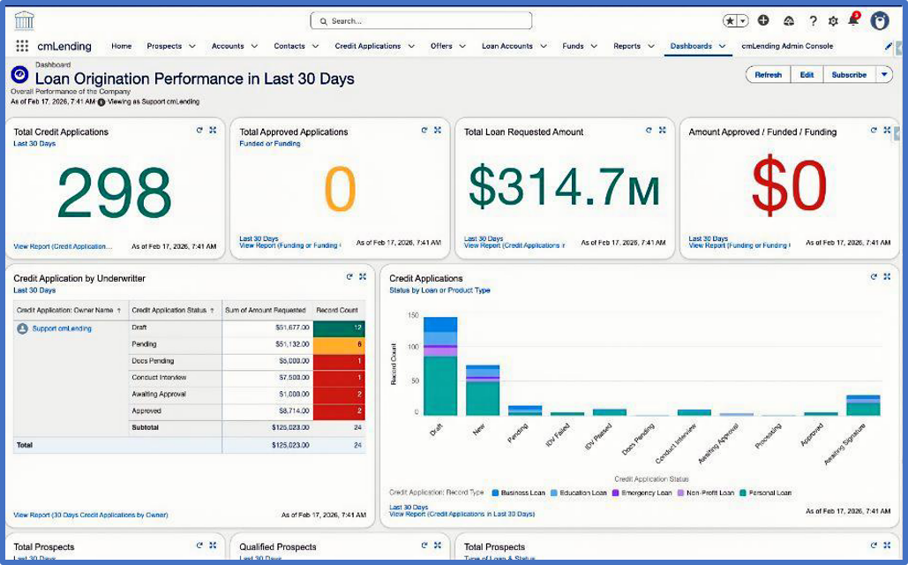This screenshot has width=908, height=565.
Task: Expand Credit Application by Underwriter widget
Action: pyautogui.click(x=363, y=277)
